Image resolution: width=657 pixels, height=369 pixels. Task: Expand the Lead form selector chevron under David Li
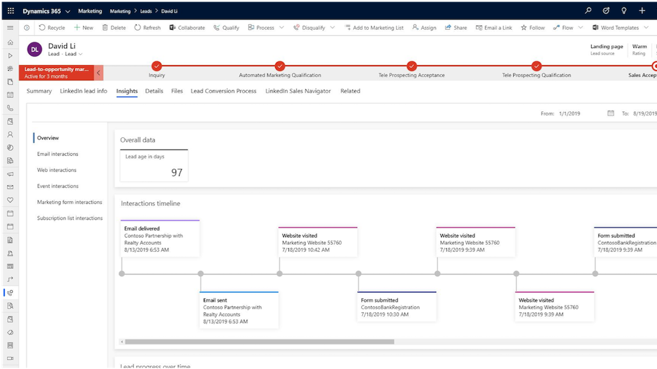point(81,54)
